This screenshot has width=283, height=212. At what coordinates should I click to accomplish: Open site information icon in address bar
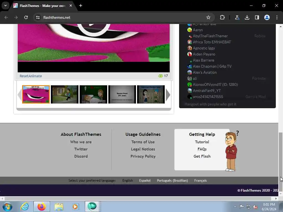(38, 17)
